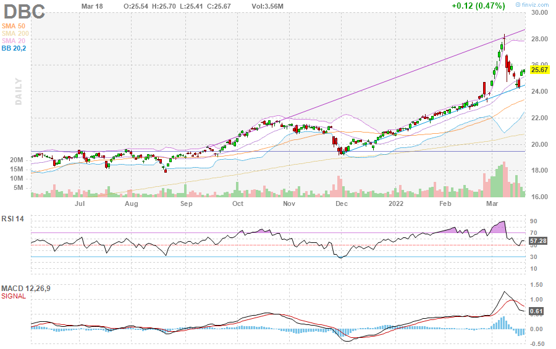Viewport: 556px width, 349px height.
Task: Click the Mar 18 date label
Action: click(x=92, y=6)
